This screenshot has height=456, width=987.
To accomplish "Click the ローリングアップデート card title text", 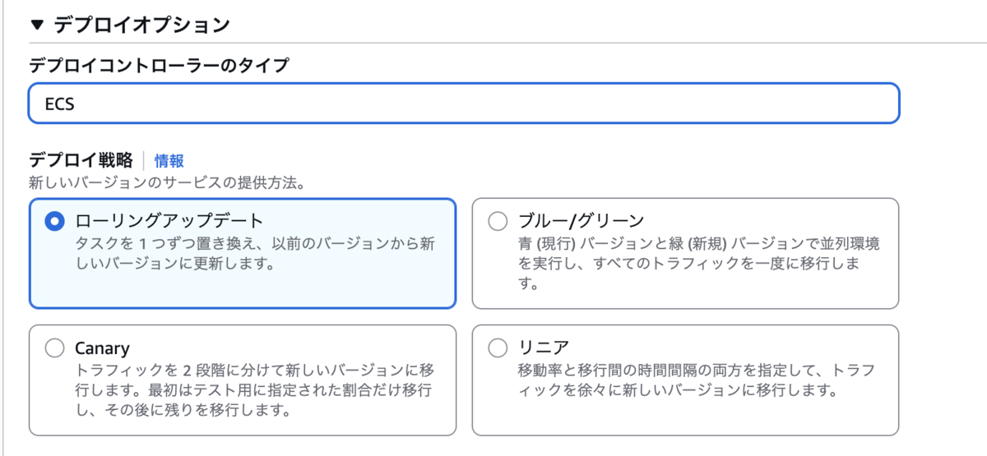I will pos(169,221).
